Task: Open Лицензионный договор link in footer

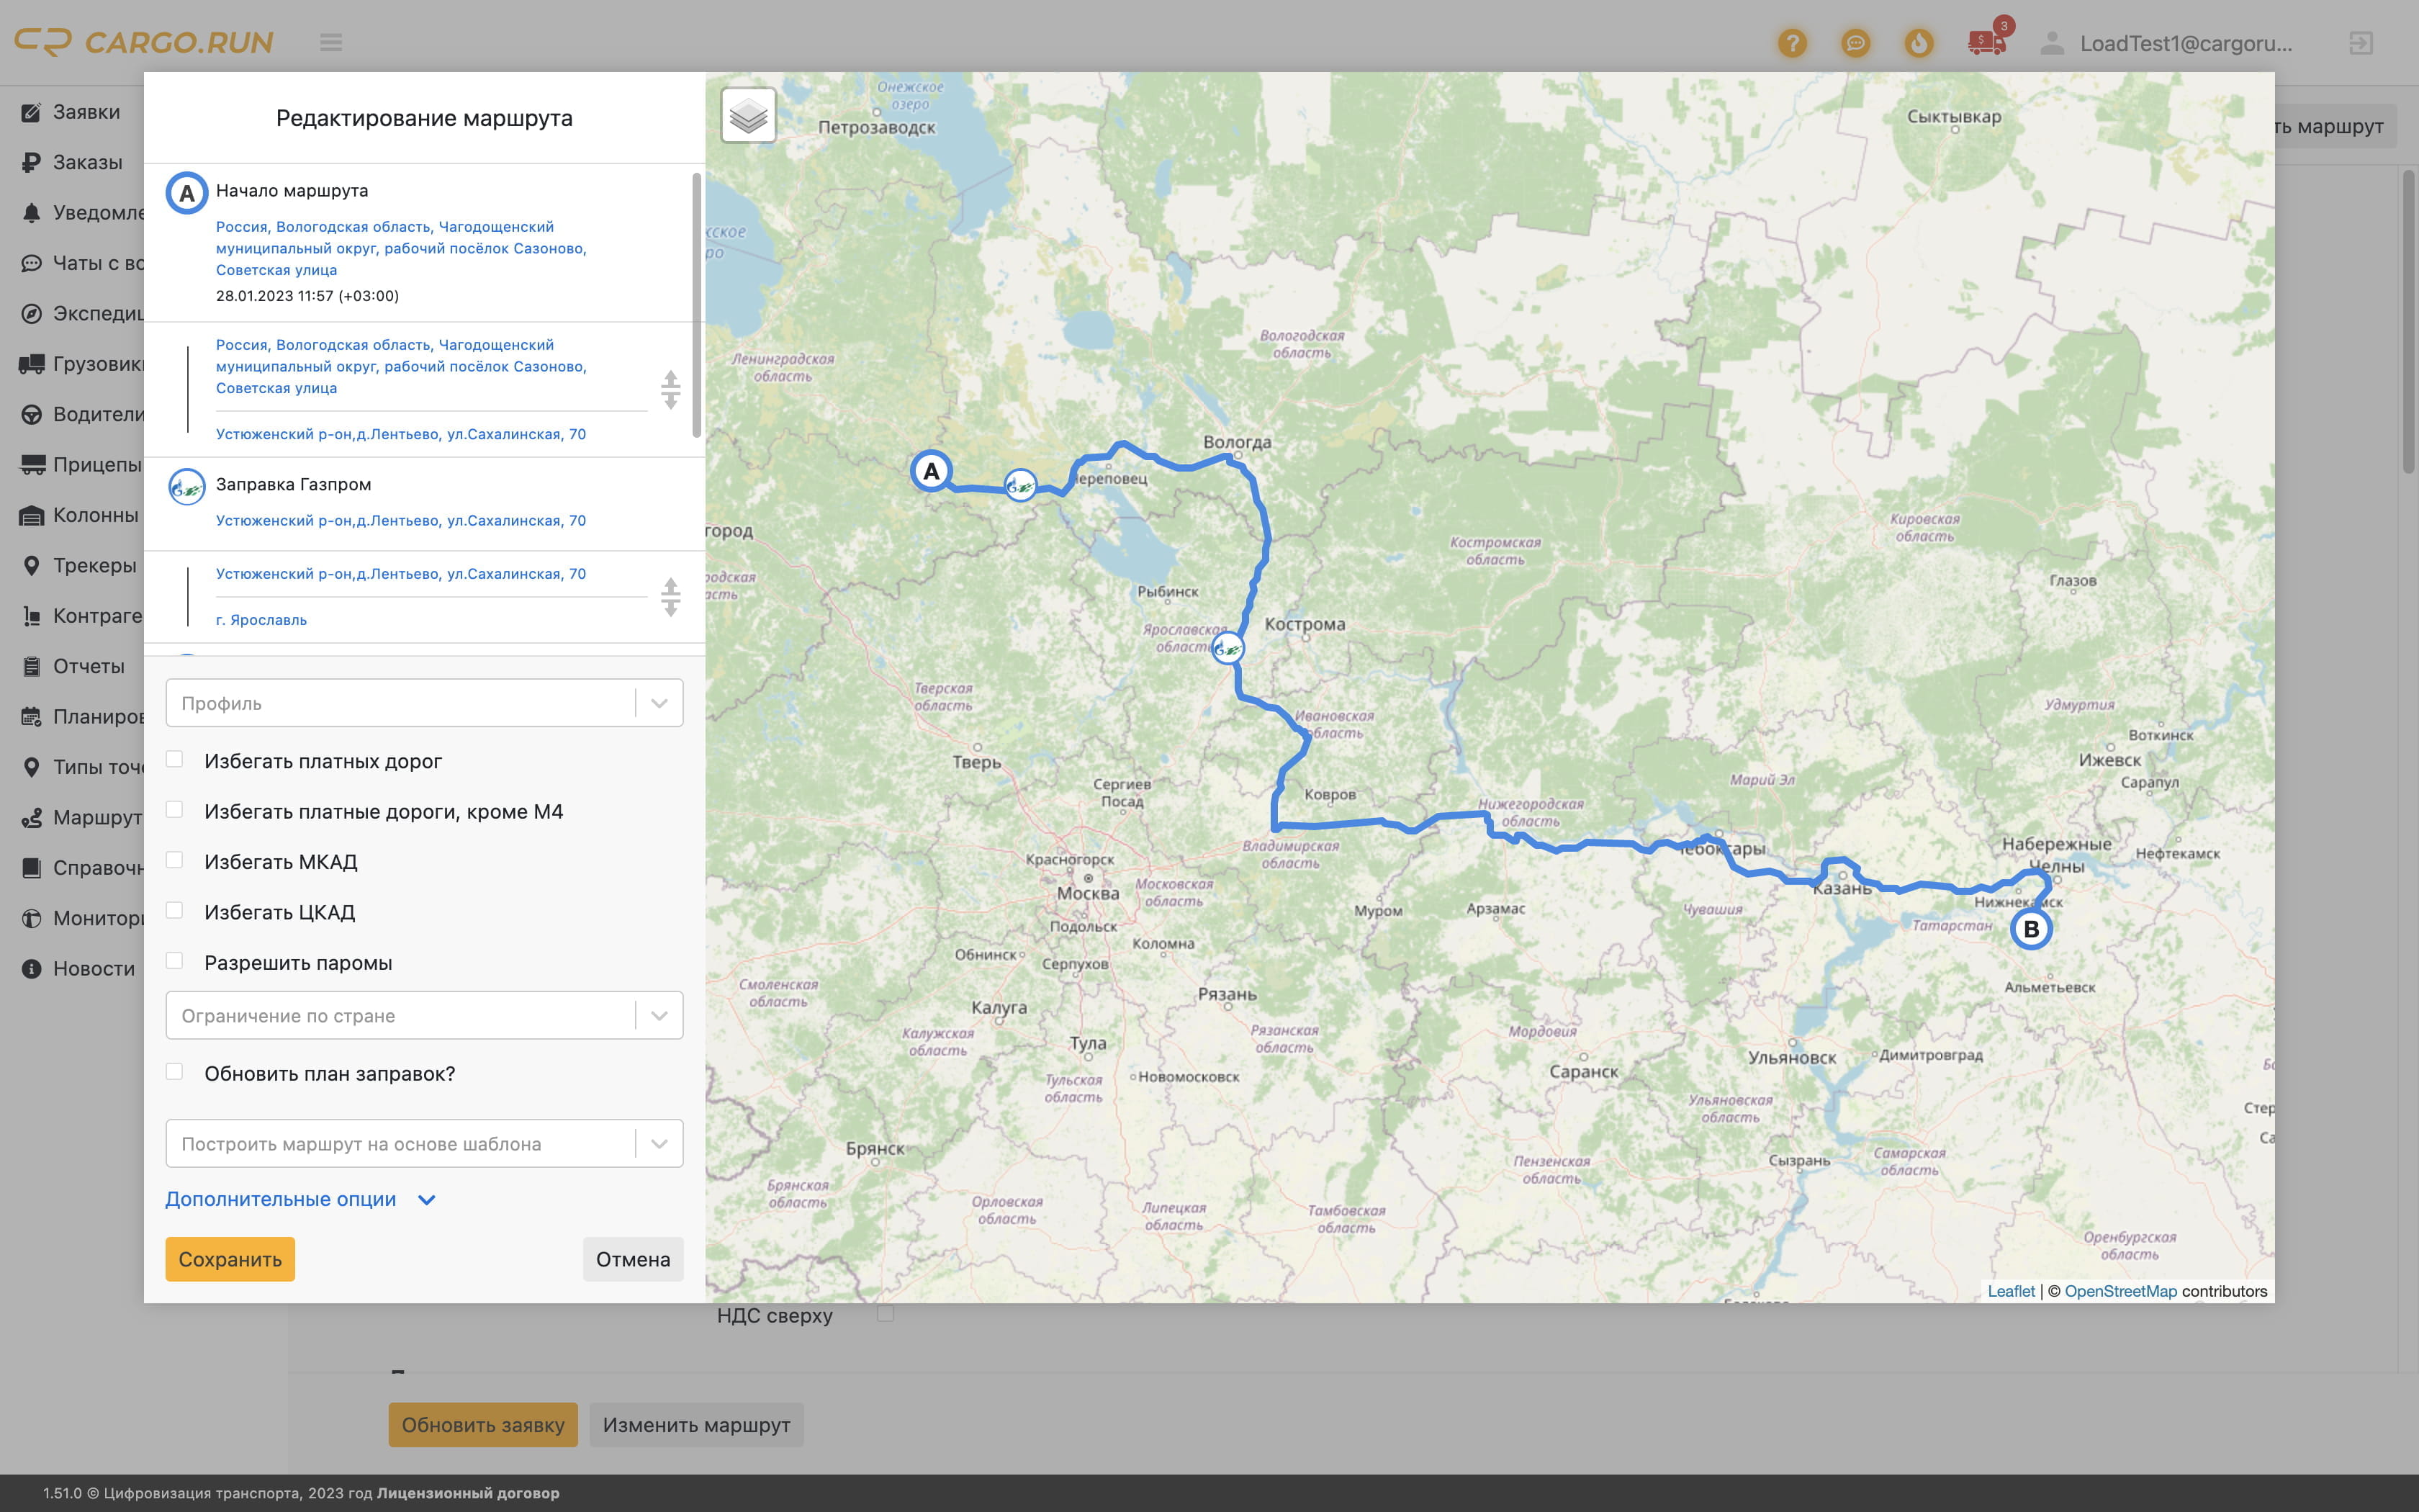Action: [468, 1493]
